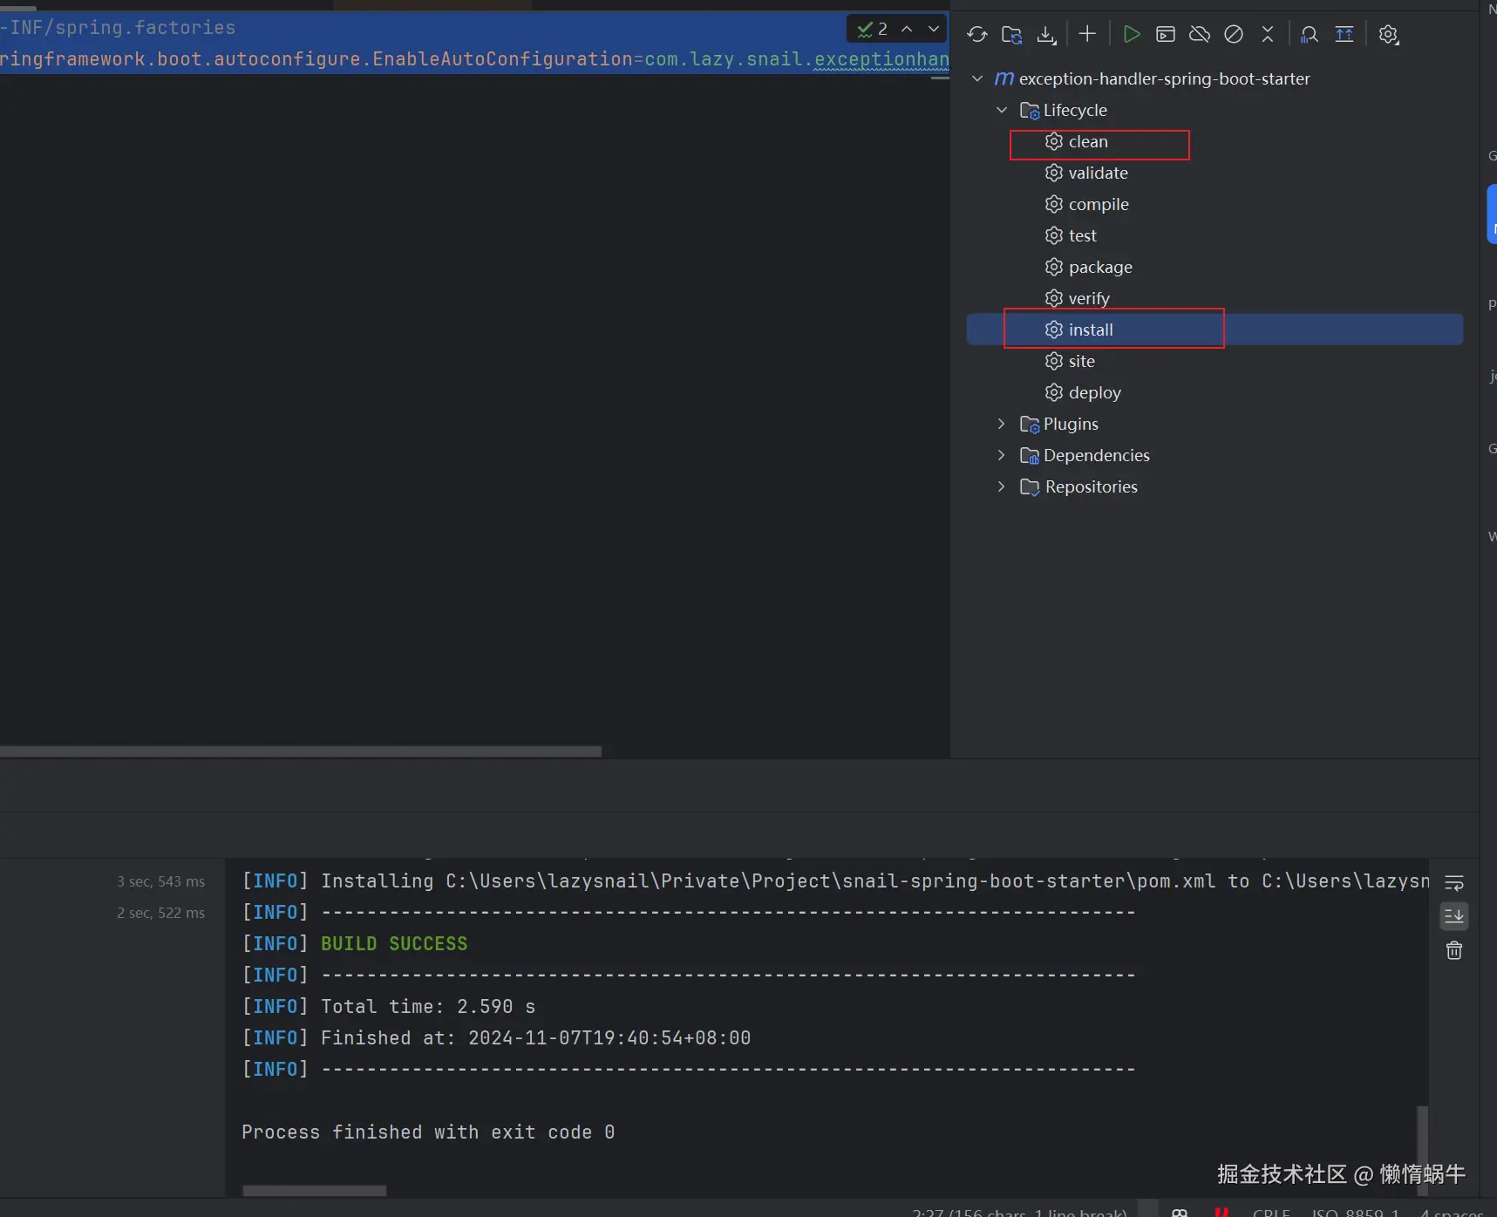This screenshot has width=1497, height=1217.
Task: Click the 'Installing ... pom.xml' console line
Action: pos(835,880)
